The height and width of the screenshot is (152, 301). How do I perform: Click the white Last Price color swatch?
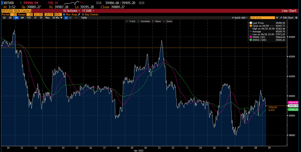251,23
